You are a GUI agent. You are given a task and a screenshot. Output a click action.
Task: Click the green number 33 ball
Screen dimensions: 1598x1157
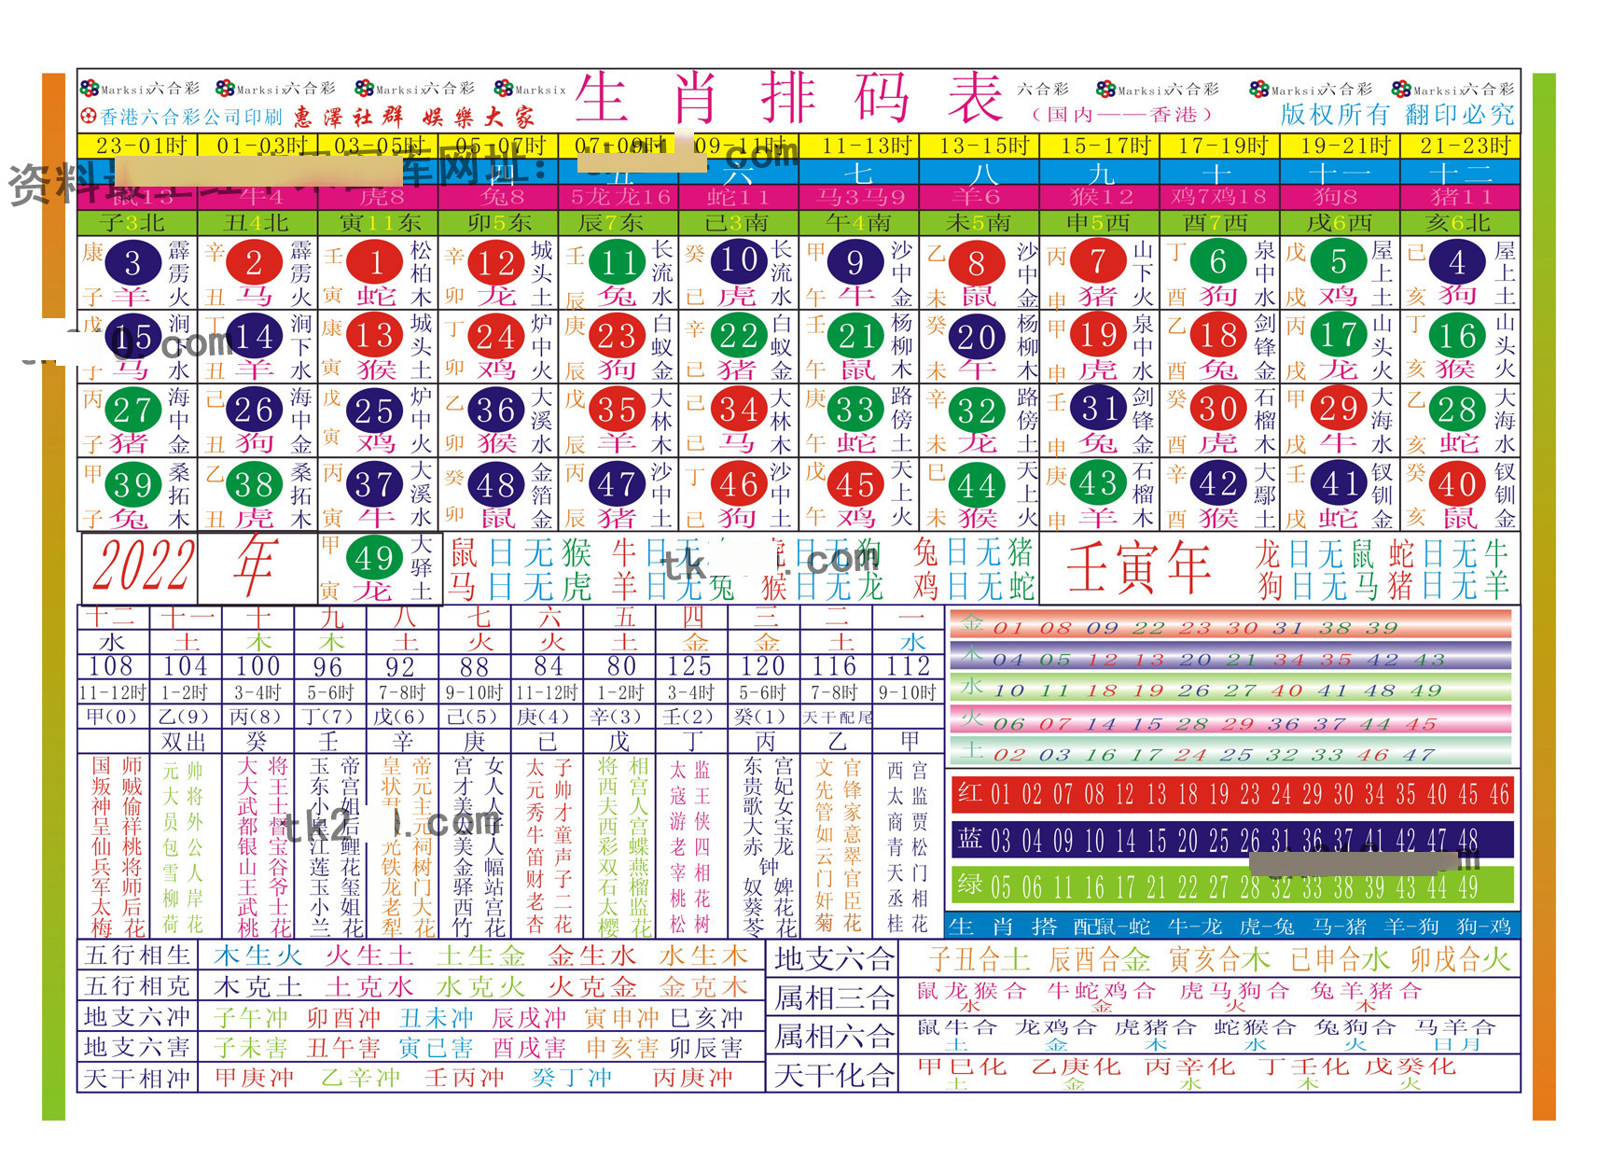(x=855, y=410)
